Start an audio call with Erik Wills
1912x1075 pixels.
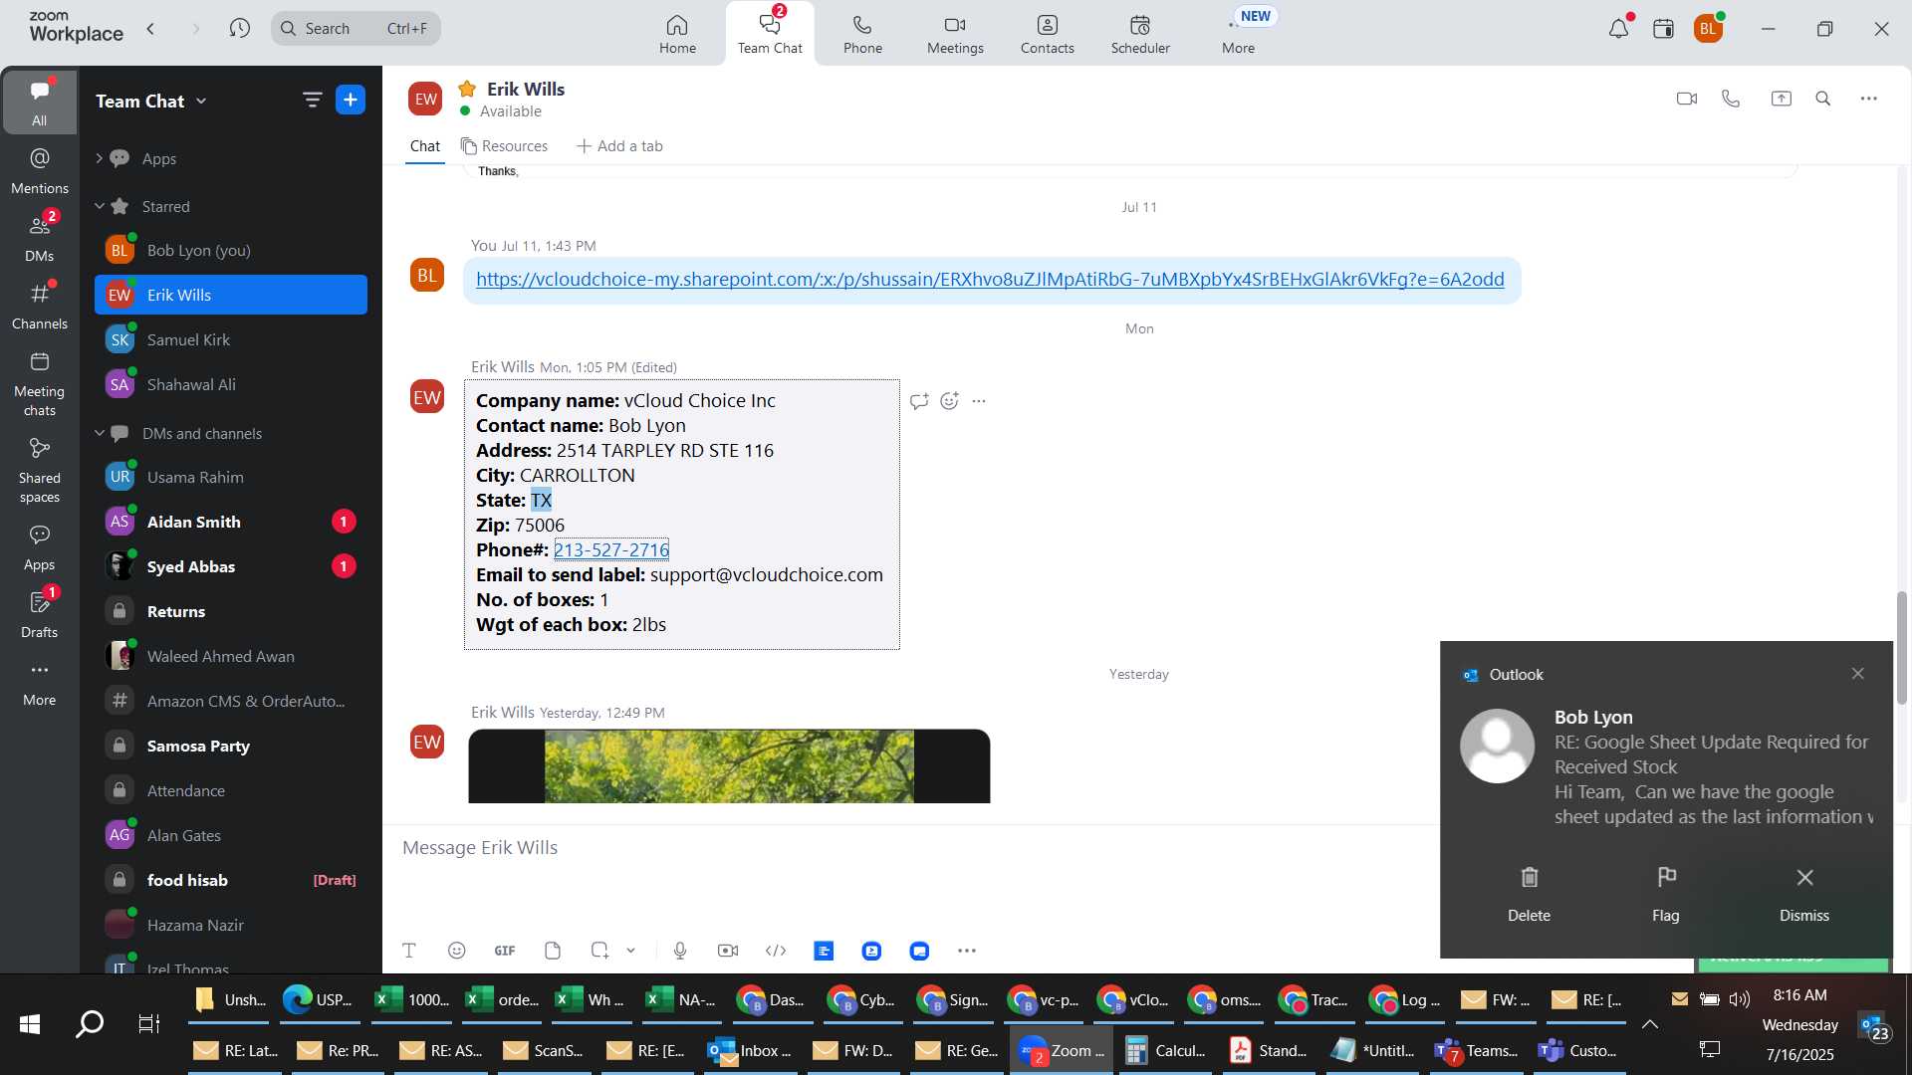click(1731, 99)
